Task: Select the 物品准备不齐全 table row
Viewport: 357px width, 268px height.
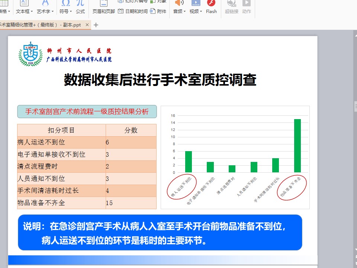Action: pos(87,203)
